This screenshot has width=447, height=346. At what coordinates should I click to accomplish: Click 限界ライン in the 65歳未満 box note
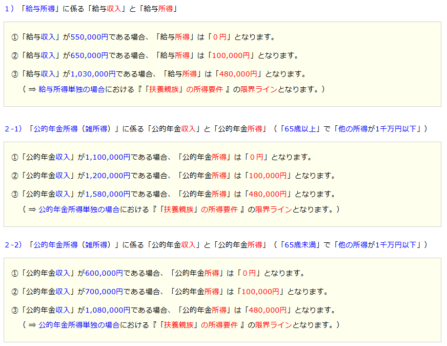274,325
